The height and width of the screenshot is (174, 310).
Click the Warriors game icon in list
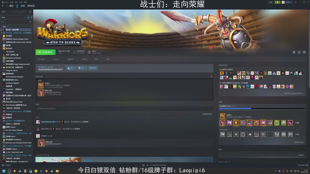(4, 30)
